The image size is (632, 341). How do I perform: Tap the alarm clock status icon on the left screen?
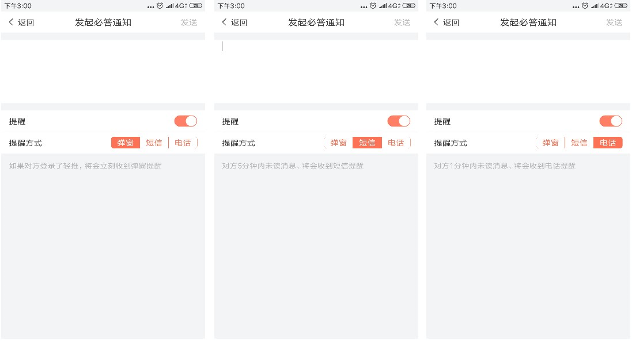pos(160,6)
